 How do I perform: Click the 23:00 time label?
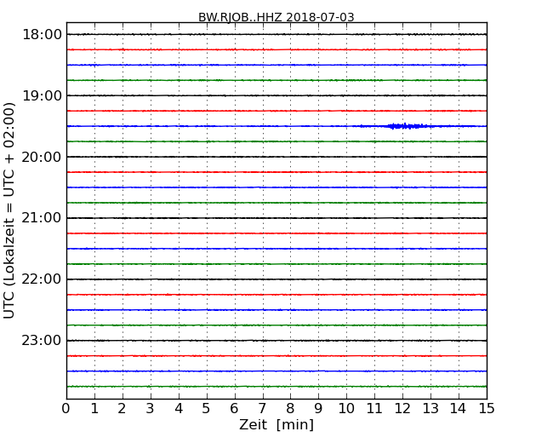point(42,341)
